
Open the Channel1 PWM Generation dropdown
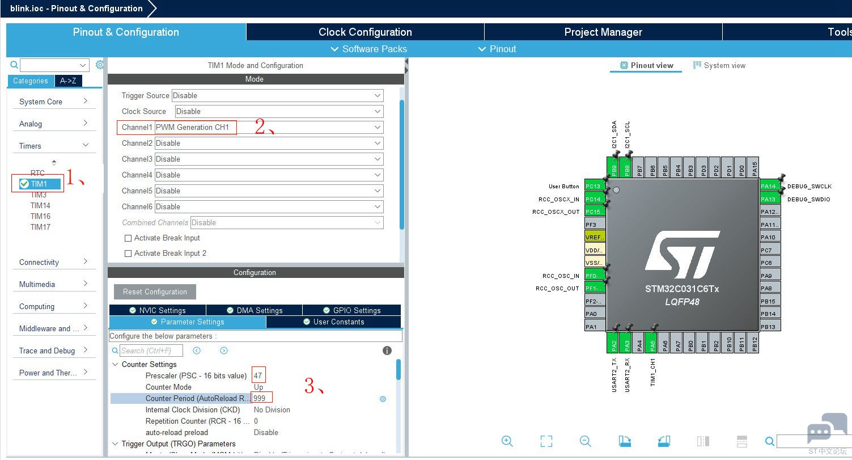point(269,127)
